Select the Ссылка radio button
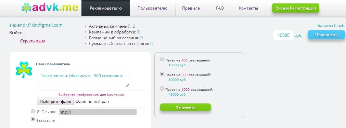The image size is (346, 128). 33,112
